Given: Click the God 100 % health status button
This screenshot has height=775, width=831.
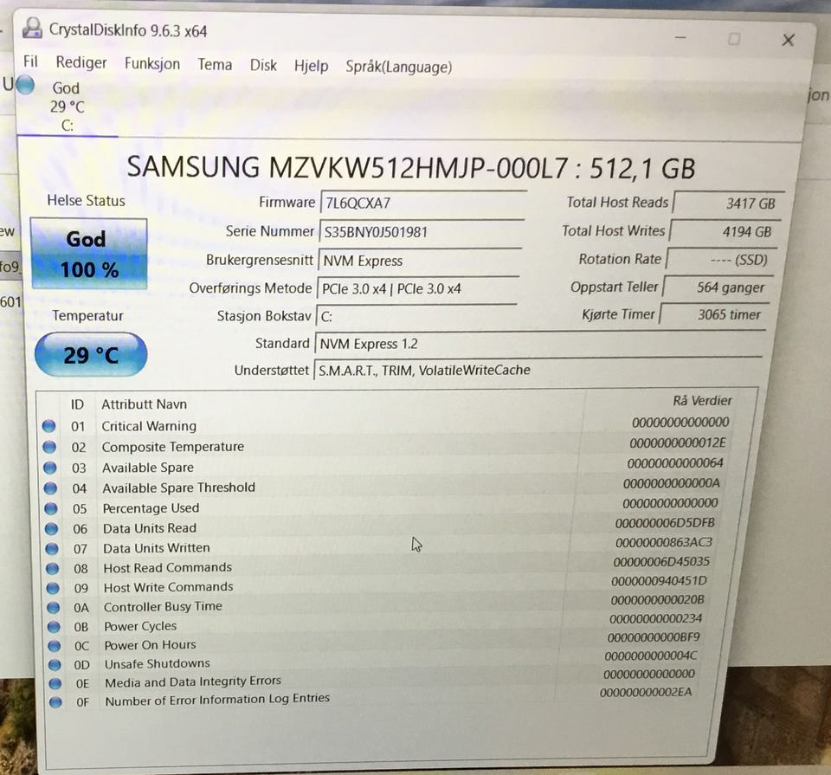Looking at the screenshot, I should coord(88,254).
